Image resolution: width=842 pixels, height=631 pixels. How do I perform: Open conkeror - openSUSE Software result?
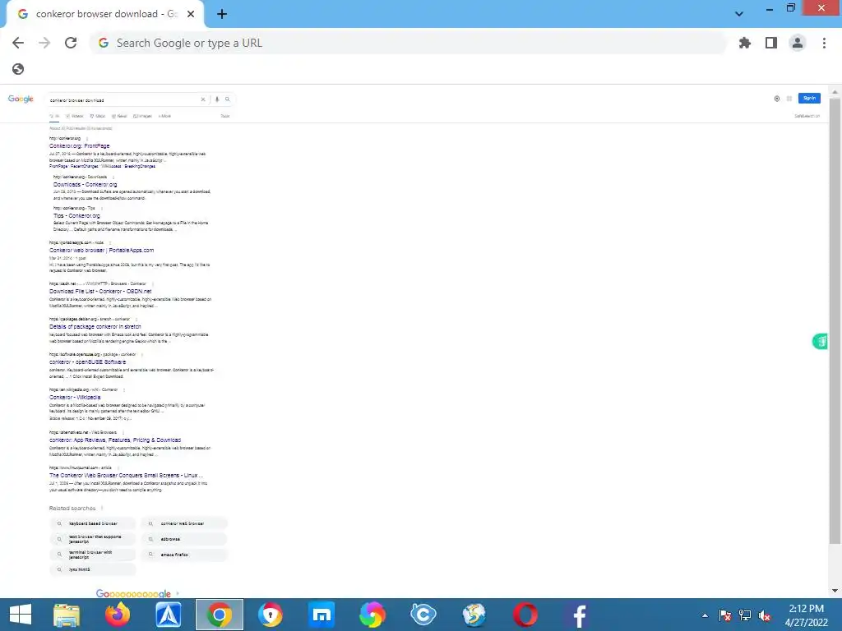tap(87, 362)
